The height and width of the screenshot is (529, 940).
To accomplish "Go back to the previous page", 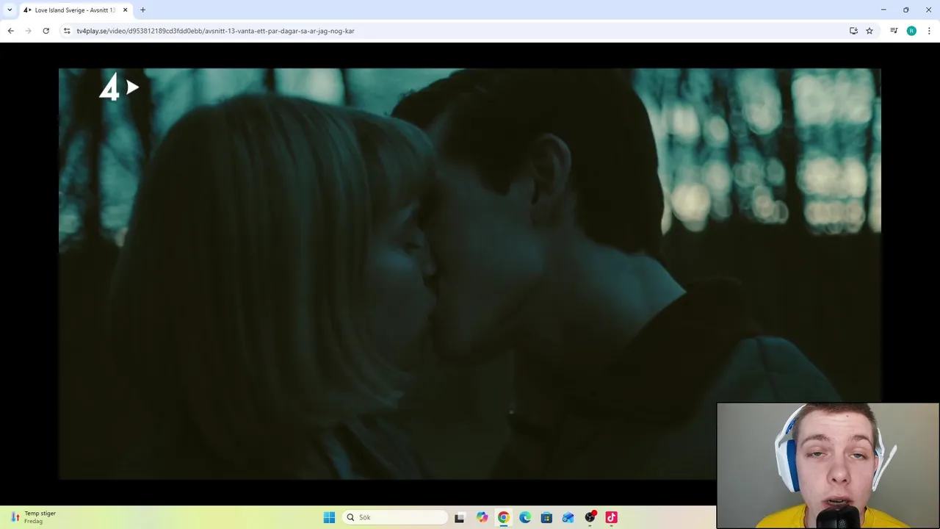I will [x=10, y=31].
